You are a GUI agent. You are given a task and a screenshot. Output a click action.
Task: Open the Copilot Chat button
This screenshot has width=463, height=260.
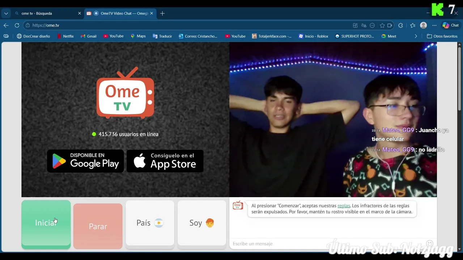450,25
